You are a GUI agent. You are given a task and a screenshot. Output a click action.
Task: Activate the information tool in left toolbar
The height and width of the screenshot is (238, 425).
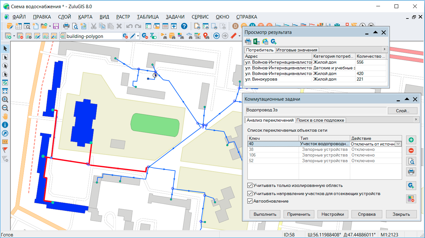pyautogui.click(x=5, y=125)
